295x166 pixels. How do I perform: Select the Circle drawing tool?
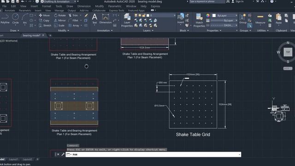[x=15, y=19]
